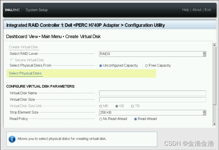Select Free Capacity radio button

point(146,66)
